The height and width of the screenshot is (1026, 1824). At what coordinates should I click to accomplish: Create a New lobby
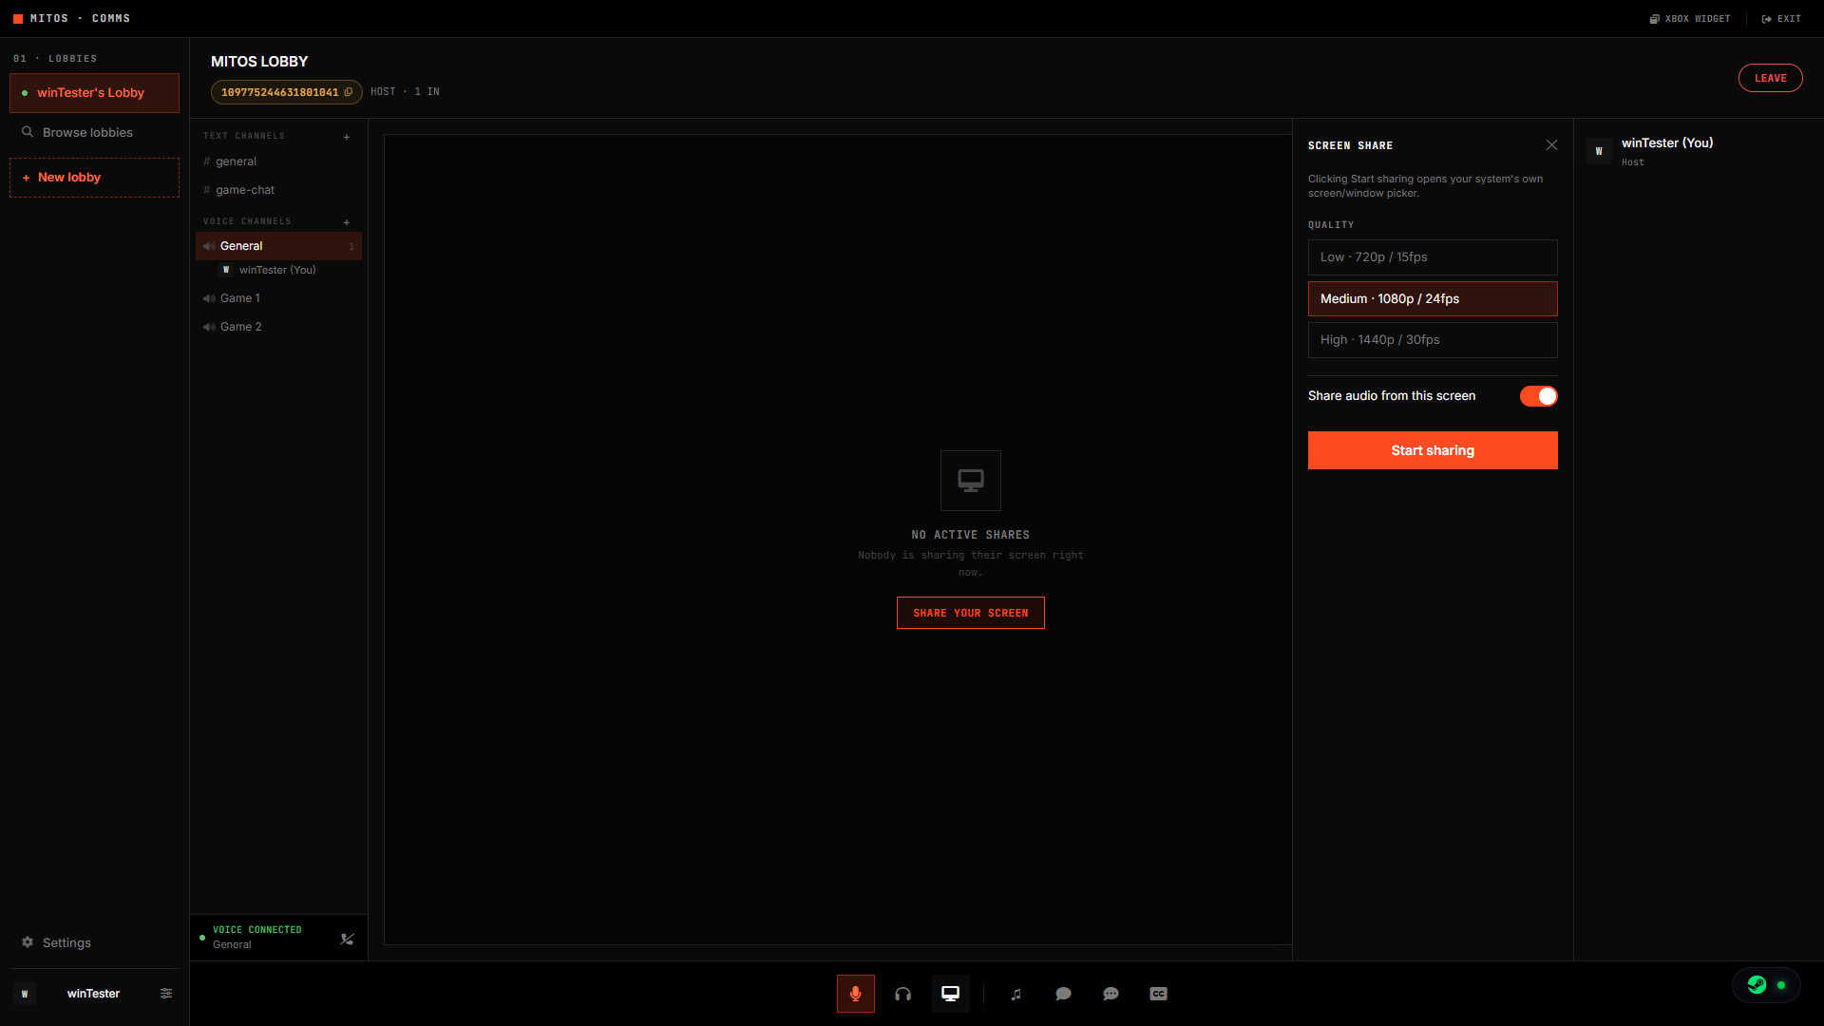coord(94,178)
